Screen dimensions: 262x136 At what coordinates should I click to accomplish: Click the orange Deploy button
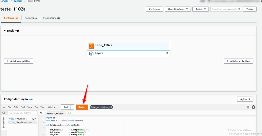(82, 107)
